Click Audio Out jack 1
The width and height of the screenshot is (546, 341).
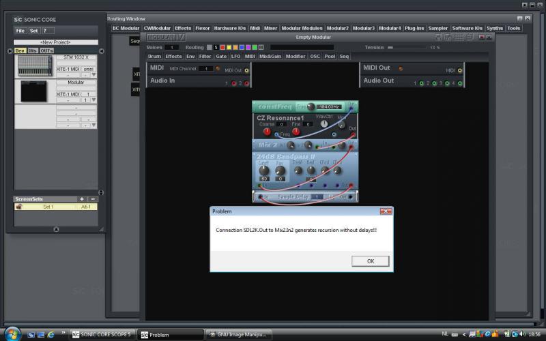[421, 83]
